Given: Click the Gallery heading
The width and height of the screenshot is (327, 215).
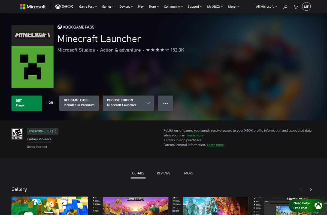Looking at the screenshot, I should tap(19, 189).
